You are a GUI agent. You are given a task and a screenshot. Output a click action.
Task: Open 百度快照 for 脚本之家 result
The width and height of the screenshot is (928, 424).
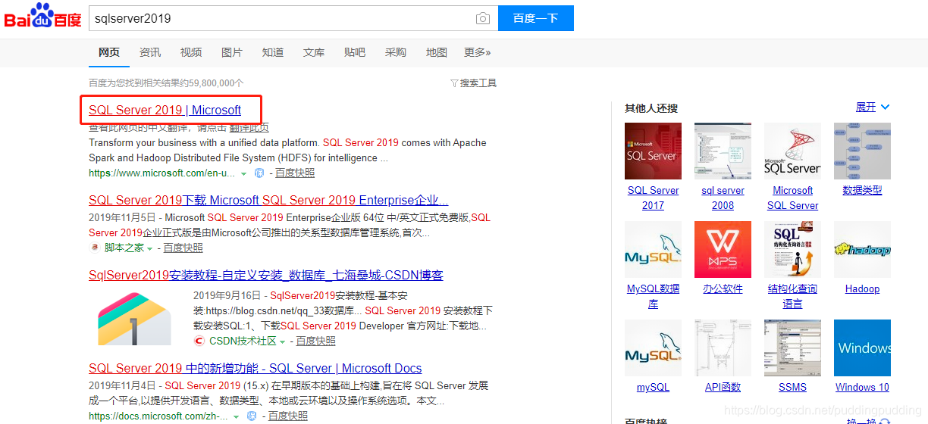[183, 248]
